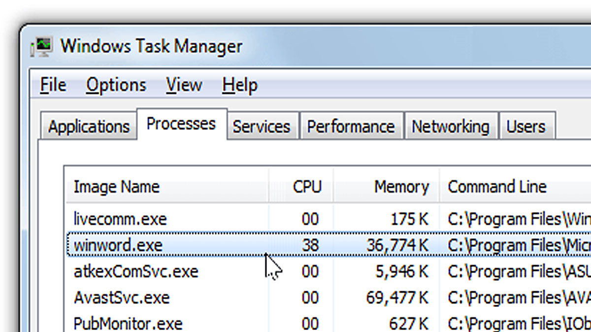Open the File menu
Viewport: 591px width, 332px height.
tap(53, 85)
